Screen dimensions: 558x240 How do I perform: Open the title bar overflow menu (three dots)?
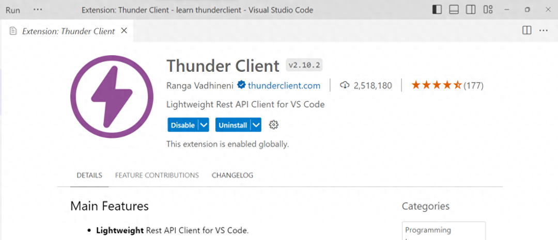38,10
